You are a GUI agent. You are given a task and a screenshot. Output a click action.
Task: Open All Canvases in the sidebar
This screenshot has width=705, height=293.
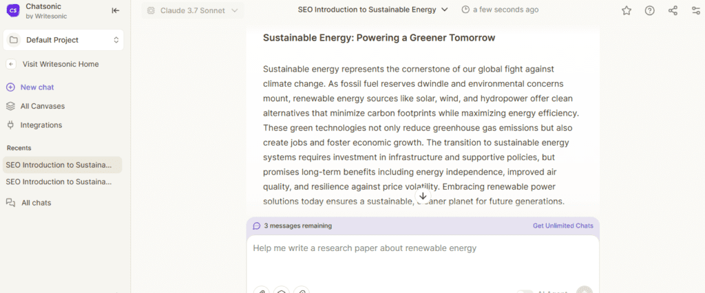tap(41, 106)
